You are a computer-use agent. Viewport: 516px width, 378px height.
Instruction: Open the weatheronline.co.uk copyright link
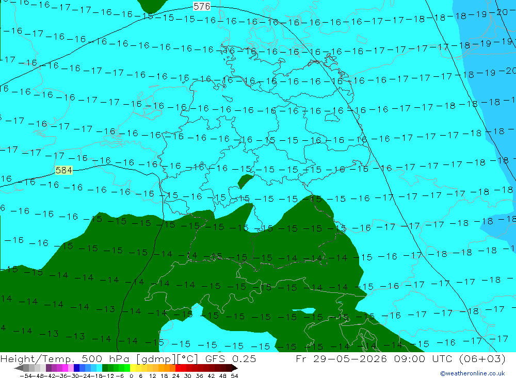click(x=473, y=373)
